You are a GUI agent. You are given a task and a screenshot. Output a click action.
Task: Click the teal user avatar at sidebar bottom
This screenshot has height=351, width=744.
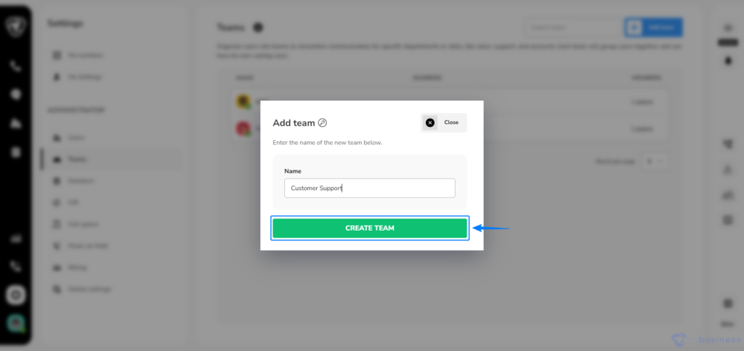coord(16,323)
